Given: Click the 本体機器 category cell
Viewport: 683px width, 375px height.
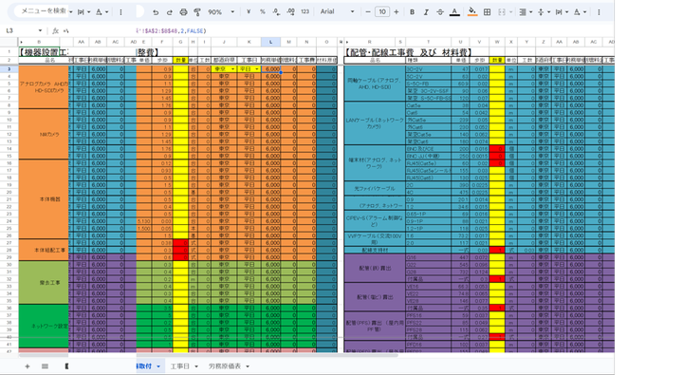Looking at the screenshot, I should tap(44, 199).
